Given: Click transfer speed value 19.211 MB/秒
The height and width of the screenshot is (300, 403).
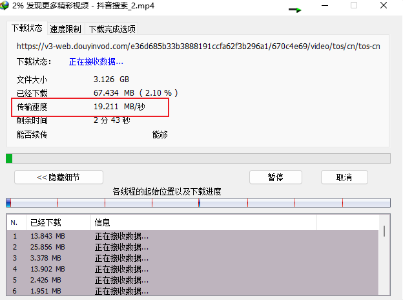Looking at the screenshot, I should (x=119, y=107).
